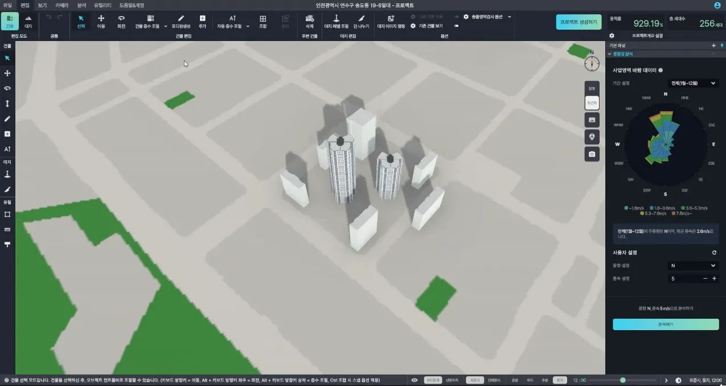
Task: Switch viewport to 평행 projection
Action: point(592,88)
